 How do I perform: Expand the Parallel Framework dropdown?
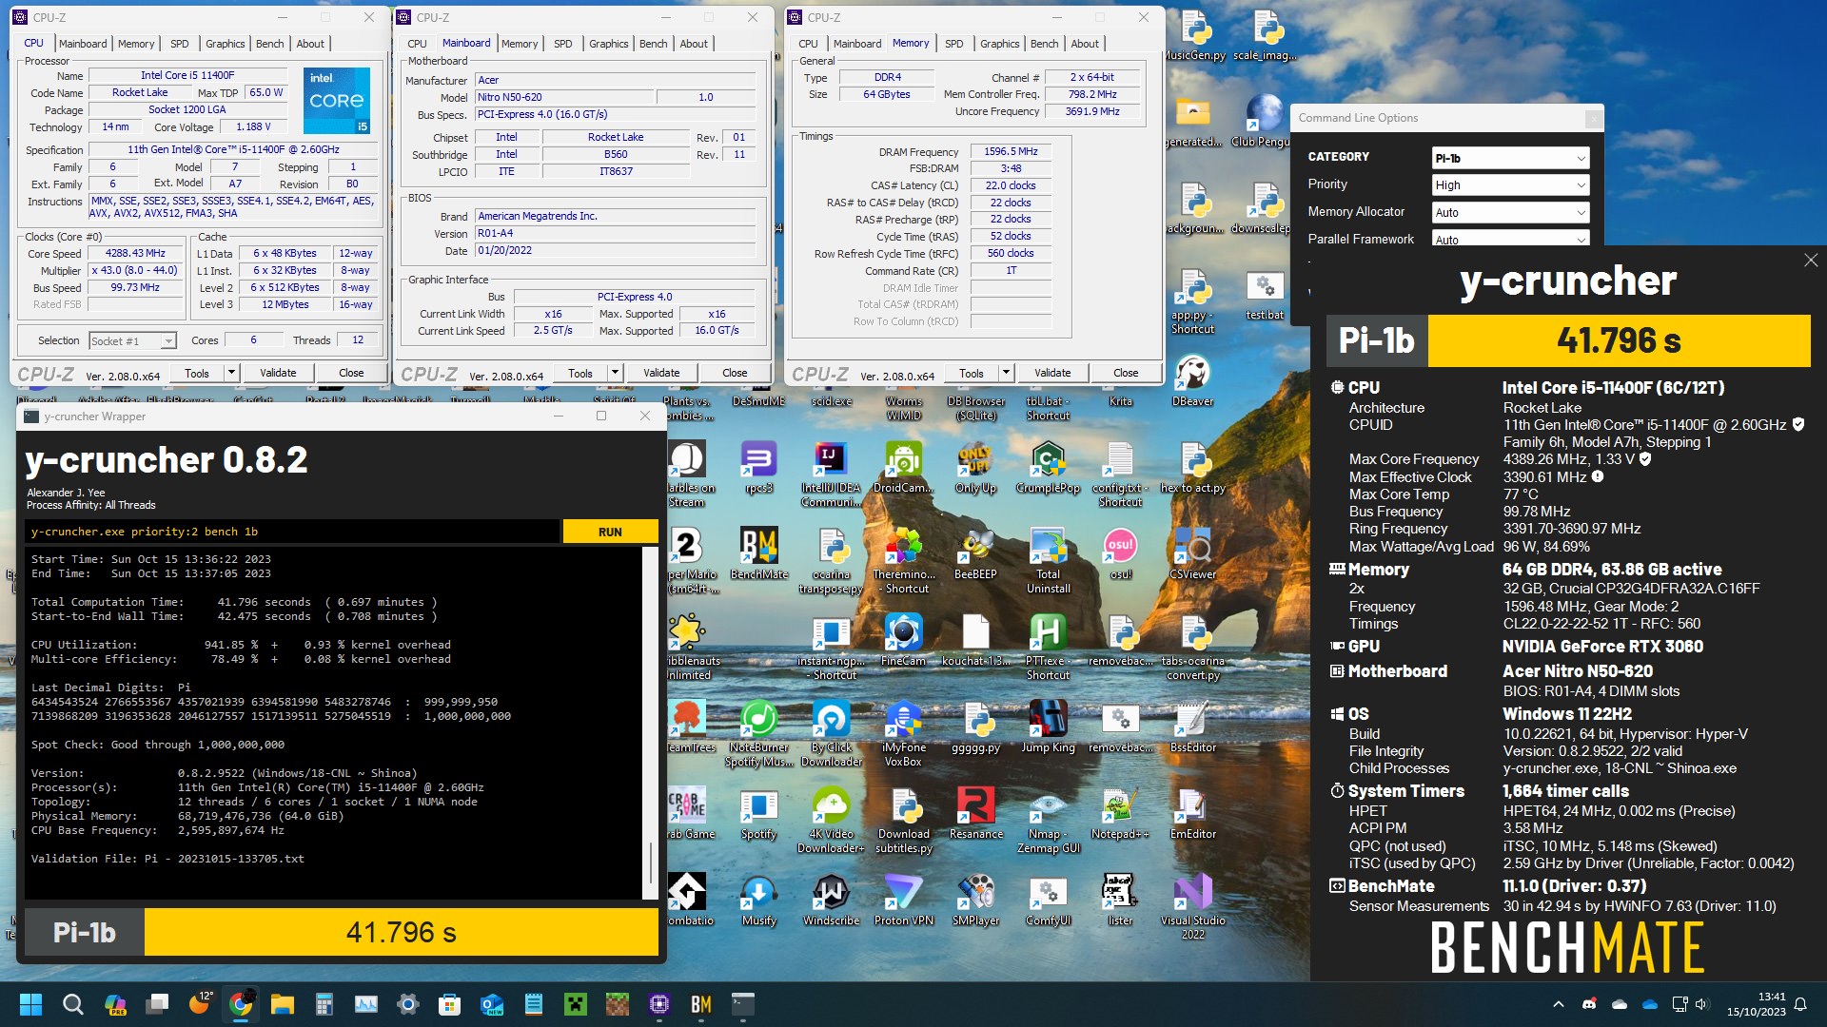pyautogui.click(x=1510, y=239)
